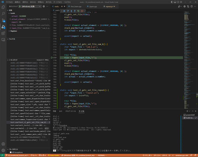Select test_cl_getc_set_file_sum_k call stack frame
The height and width of the screenshot is (157, 198).
click(29, 122)
